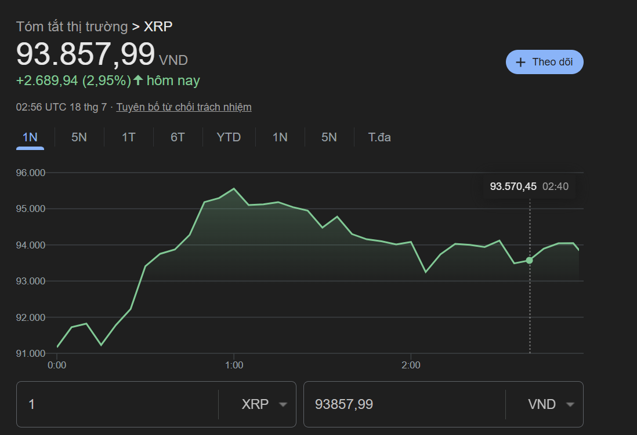
Task: Click the XRP label in the breadcrumb
Action: (x=158, y=27)
